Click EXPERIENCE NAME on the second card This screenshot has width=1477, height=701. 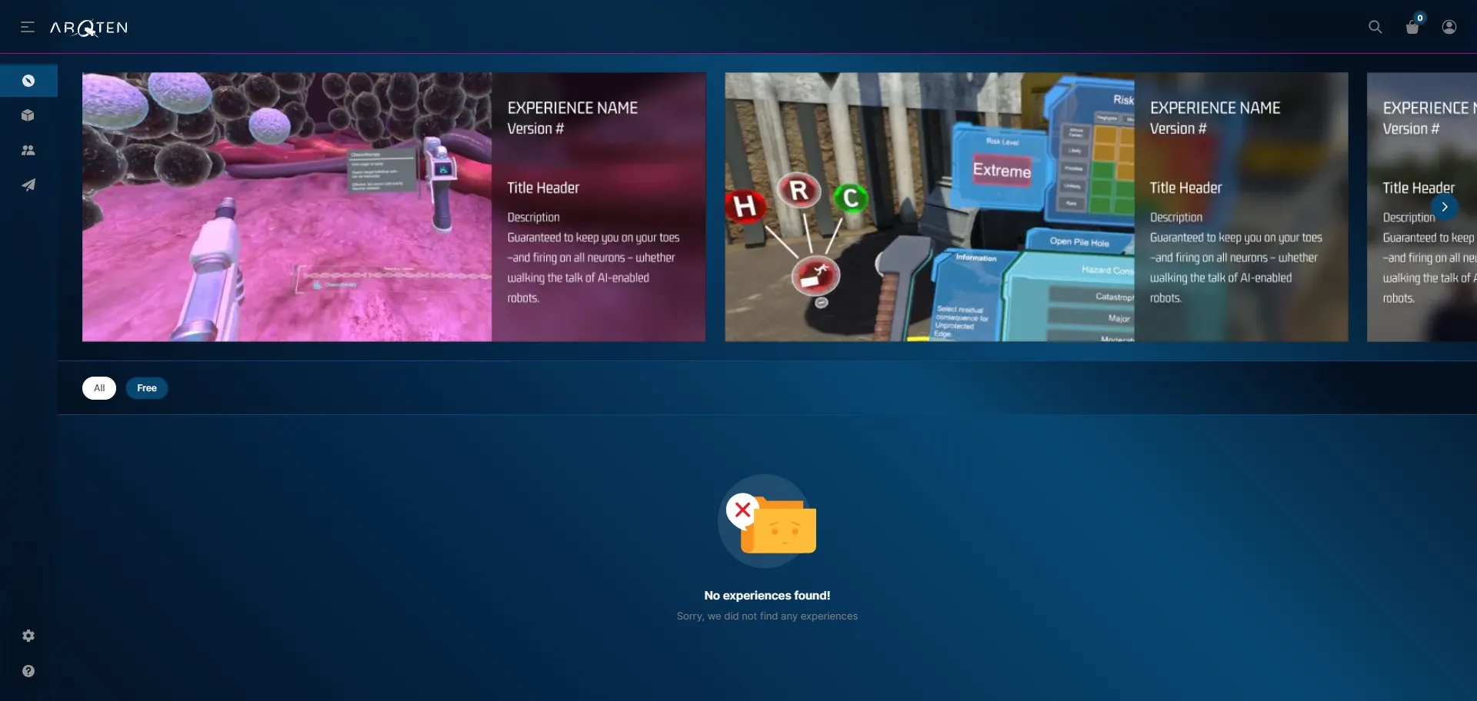click(x=1215, y=108)
